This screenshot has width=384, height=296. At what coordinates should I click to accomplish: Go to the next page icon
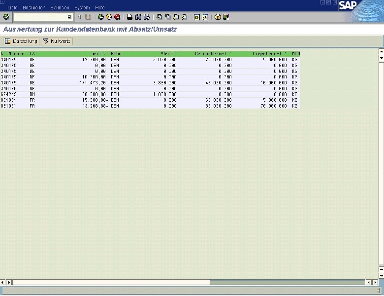(x=176, y=17)
